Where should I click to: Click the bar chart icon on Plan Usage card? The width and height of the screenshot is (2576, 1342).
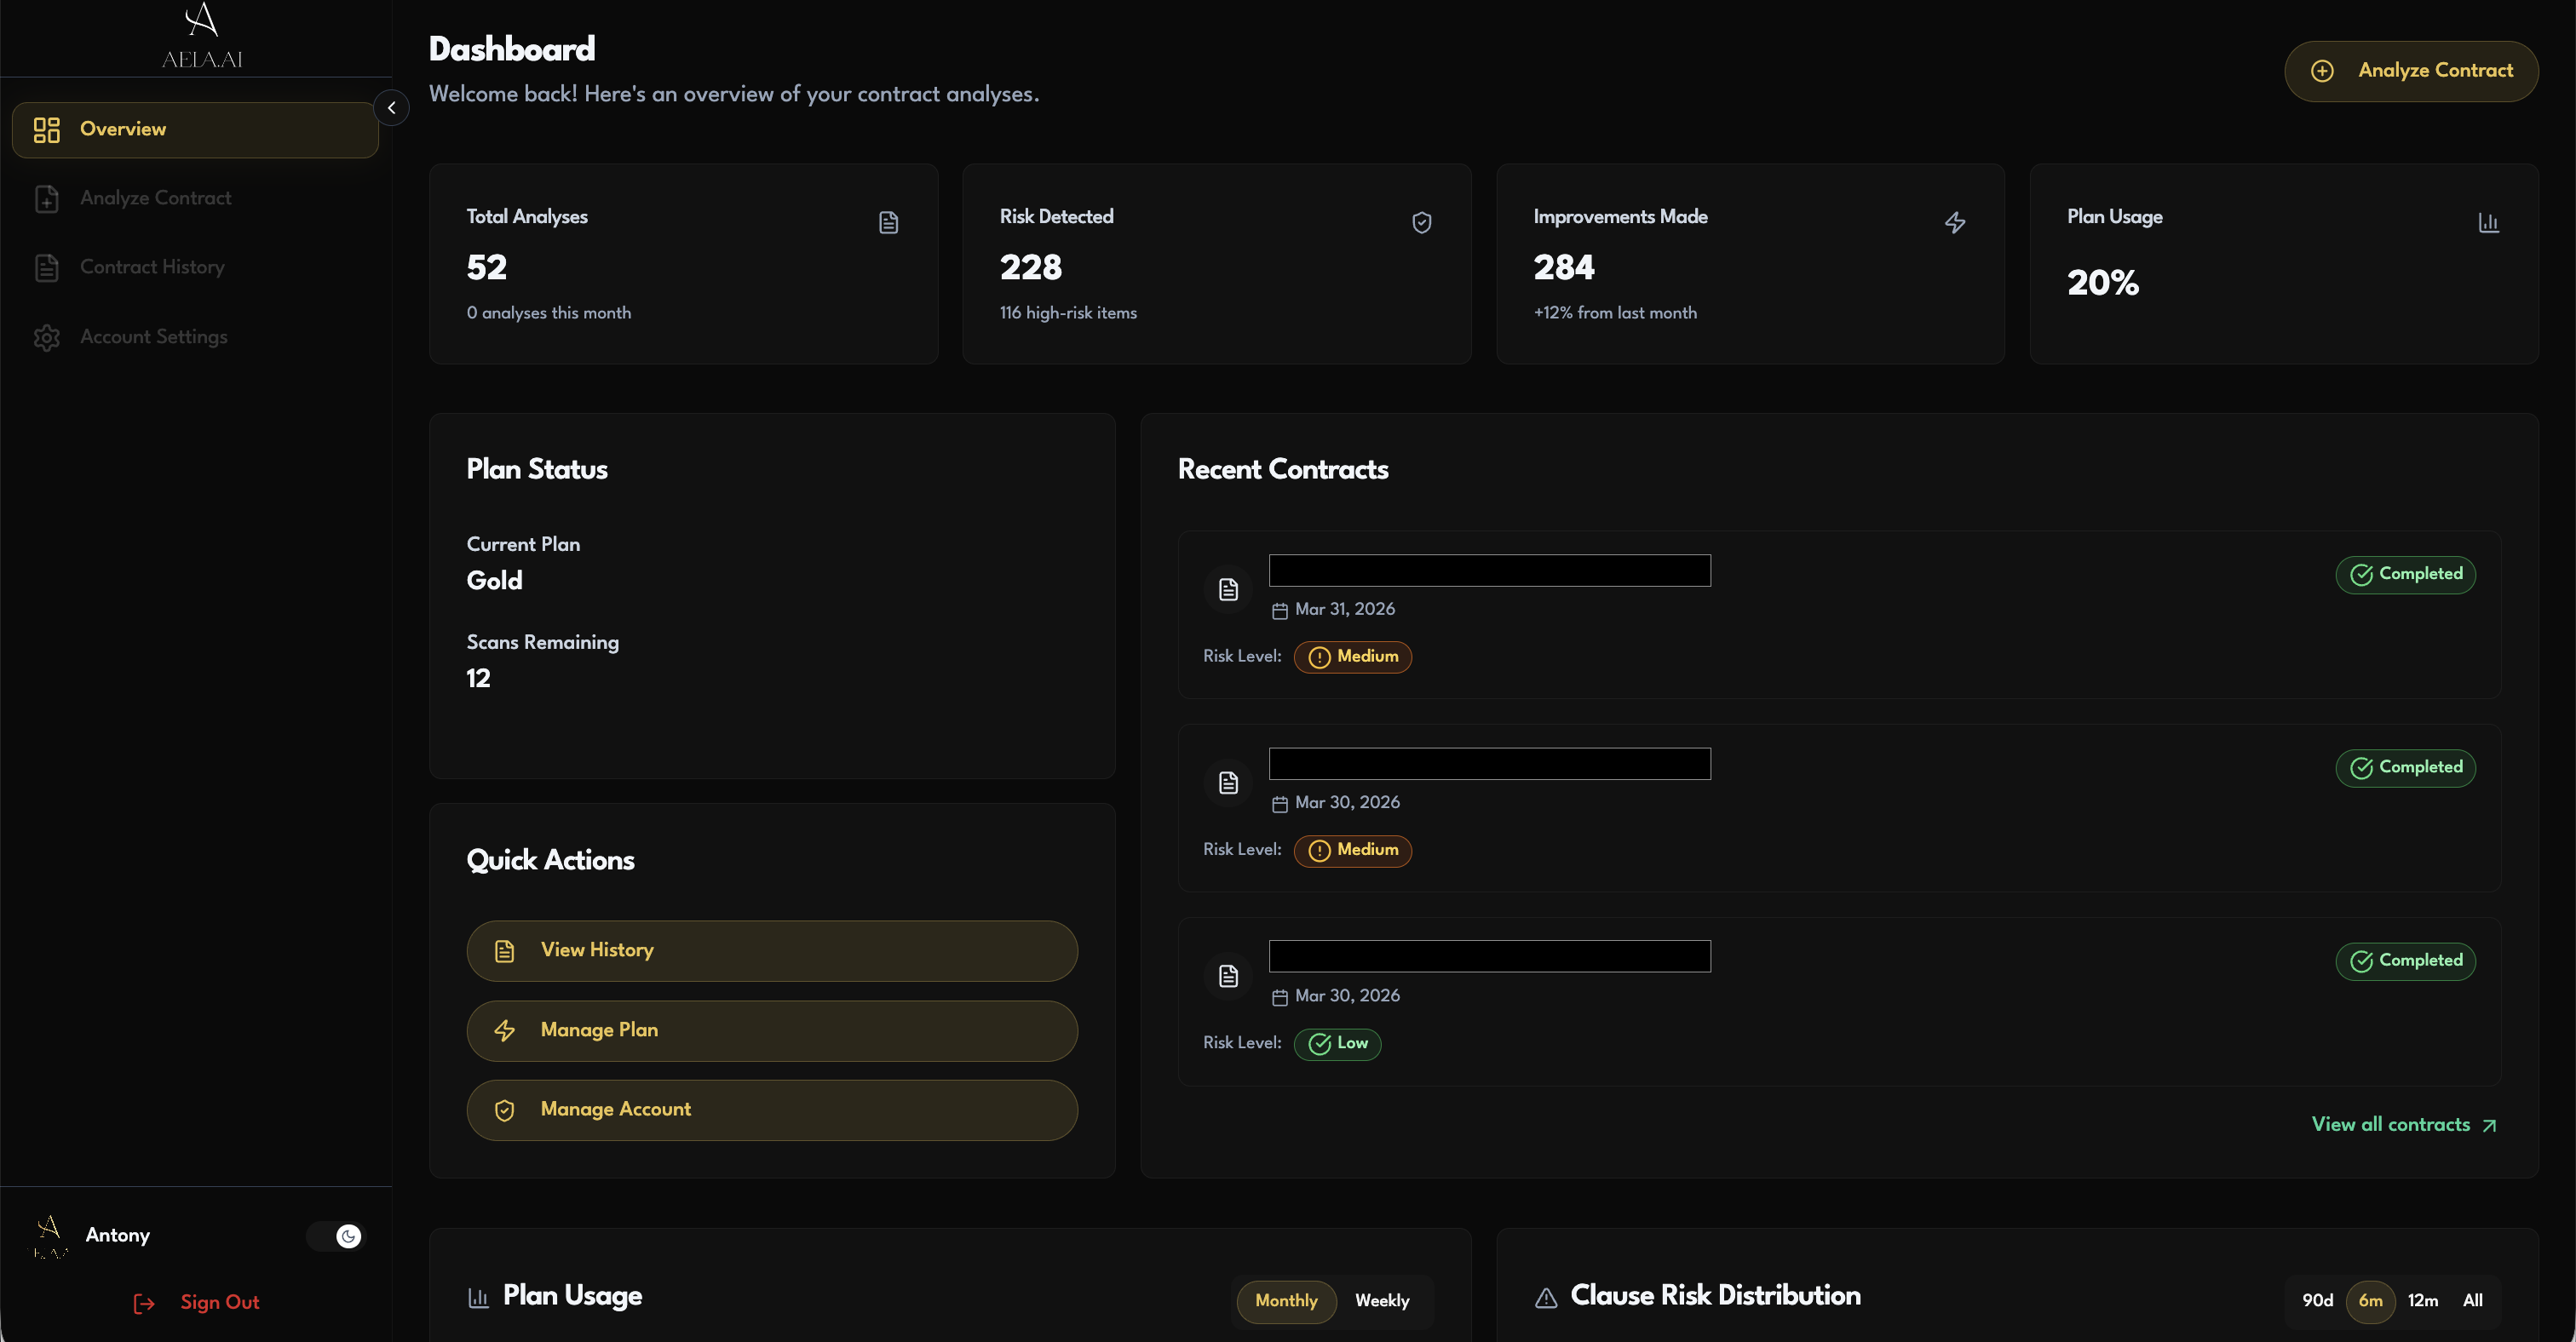pos(2488,222)
